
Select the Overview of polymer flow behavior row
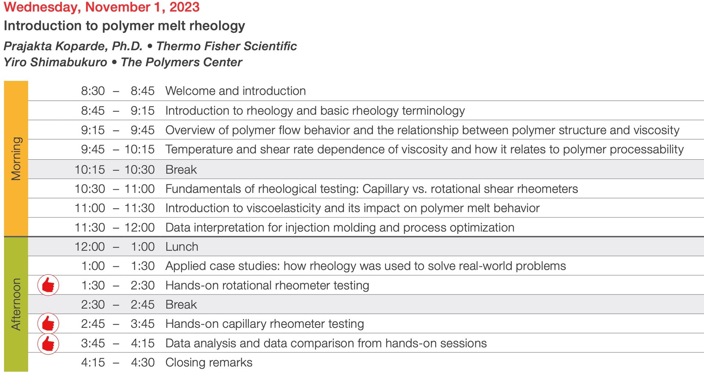point(366,130)
